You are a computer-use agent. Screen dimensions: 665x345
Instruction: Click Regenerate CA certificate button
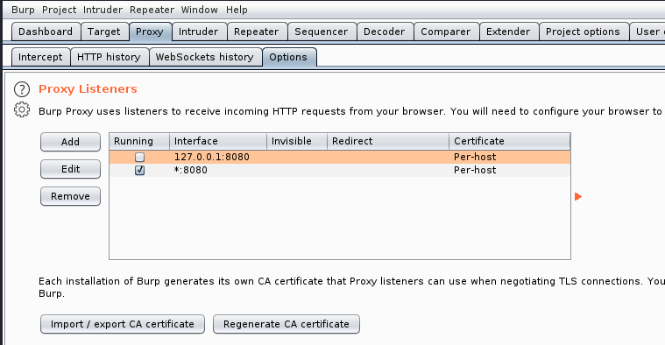pos(287,324)
